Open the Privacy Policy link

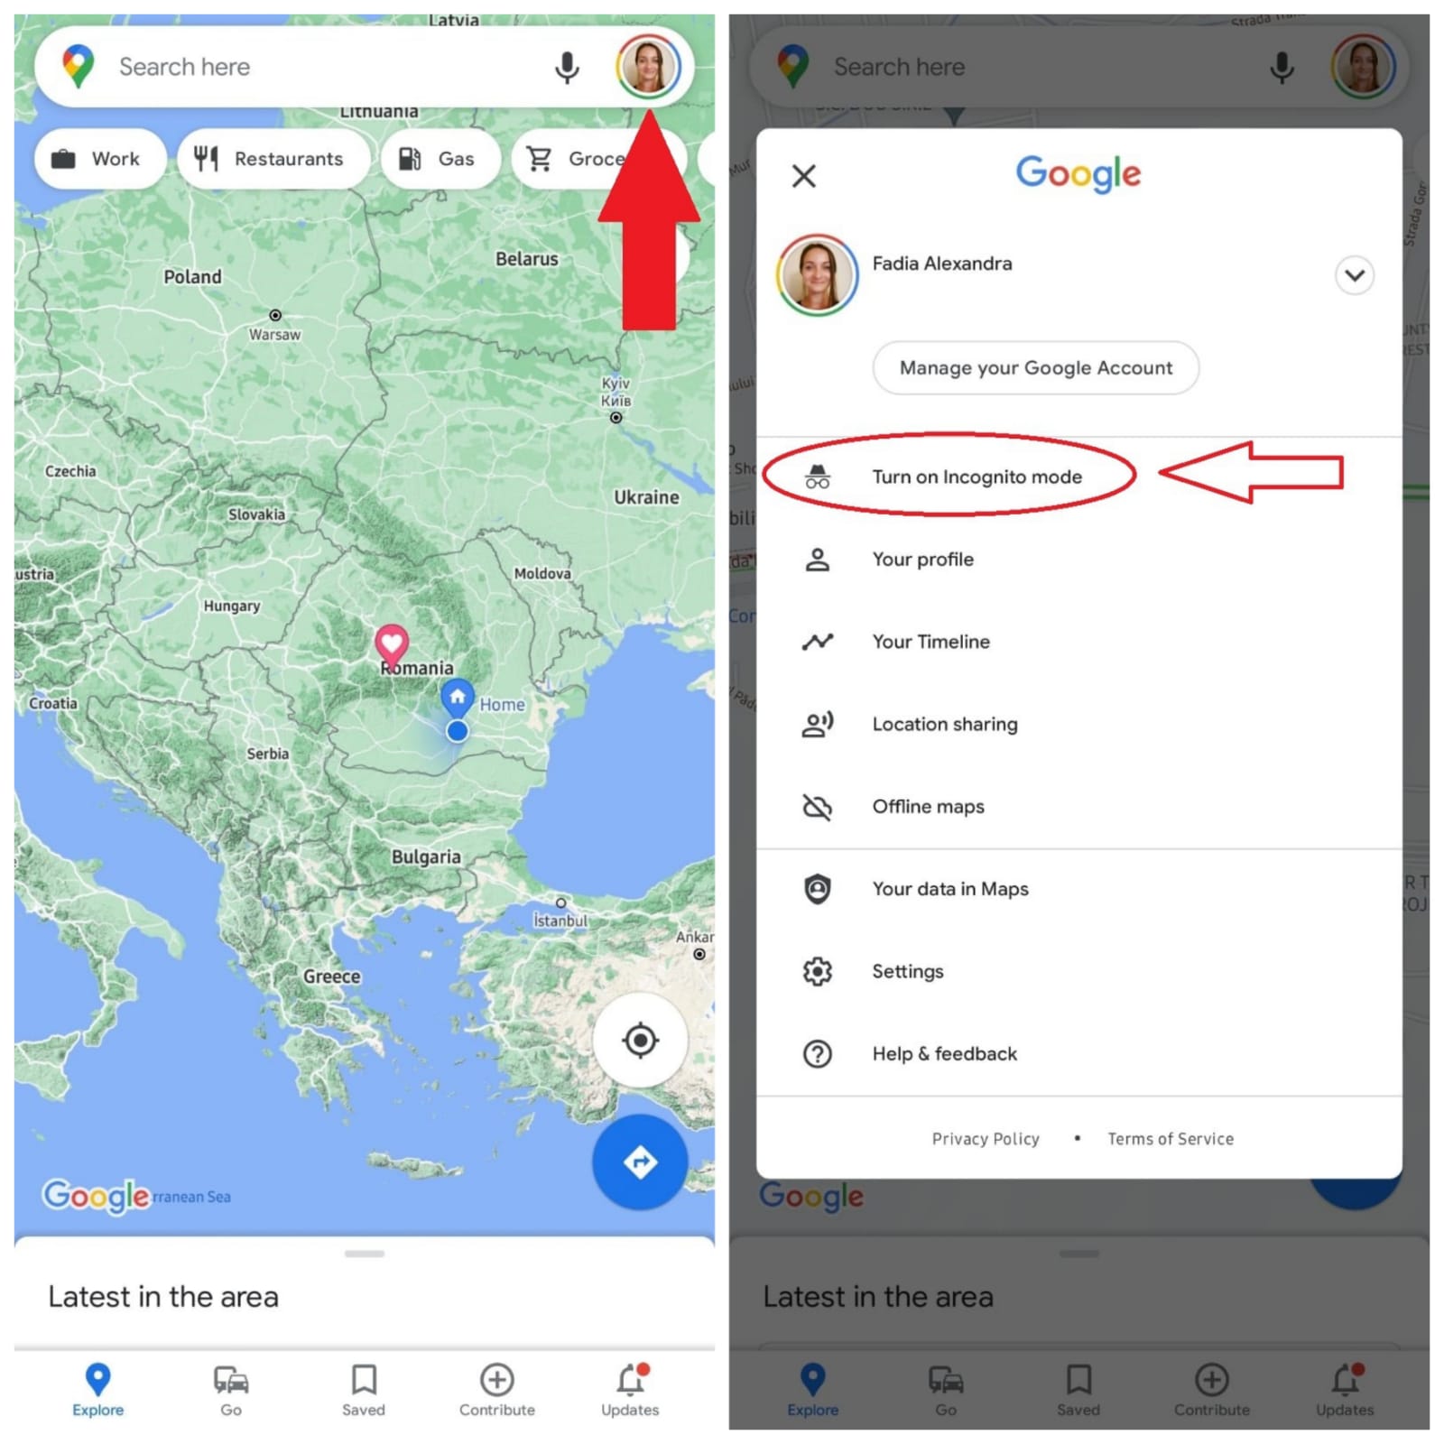pos(986,1139)
